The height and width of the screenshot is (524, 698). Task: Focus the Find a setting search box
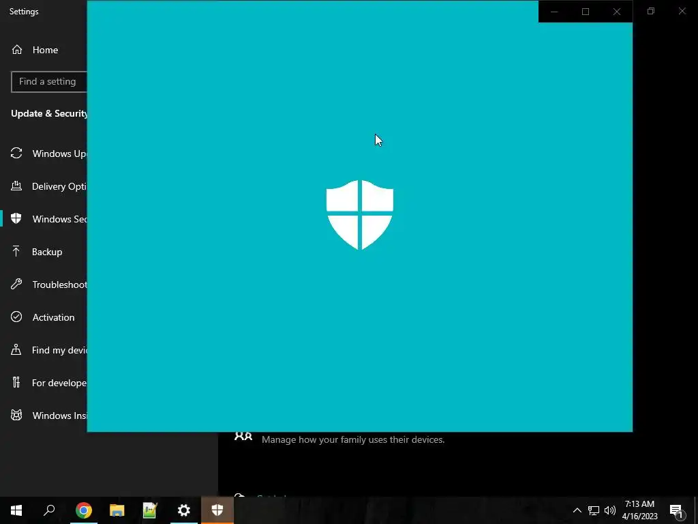(x=49, y=82)
